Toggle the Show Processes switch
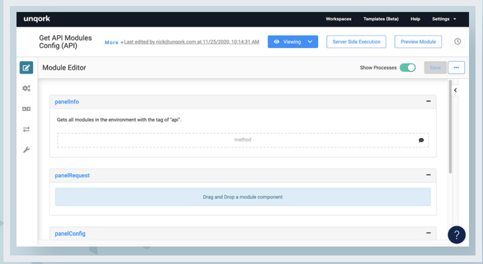Screen dimensions: 483x264 (407, 67)
